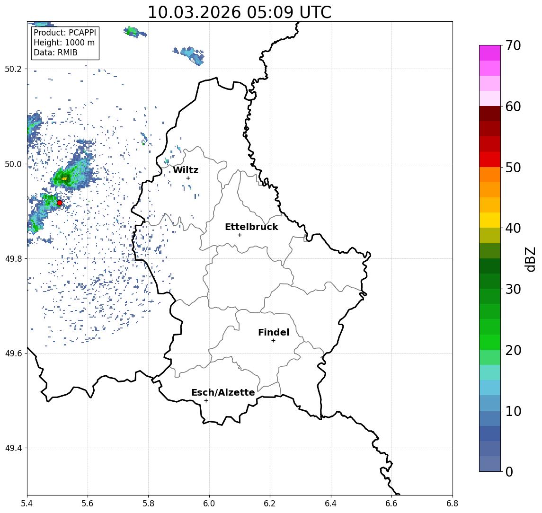This screenshot has width=542, height=513.
Task: Click the colorbar tick label 50
Action: 513,168
